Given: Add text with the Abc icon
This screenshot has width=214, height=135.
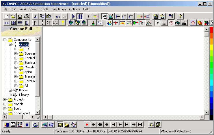Looking at the screenshot, I should 100,23.
